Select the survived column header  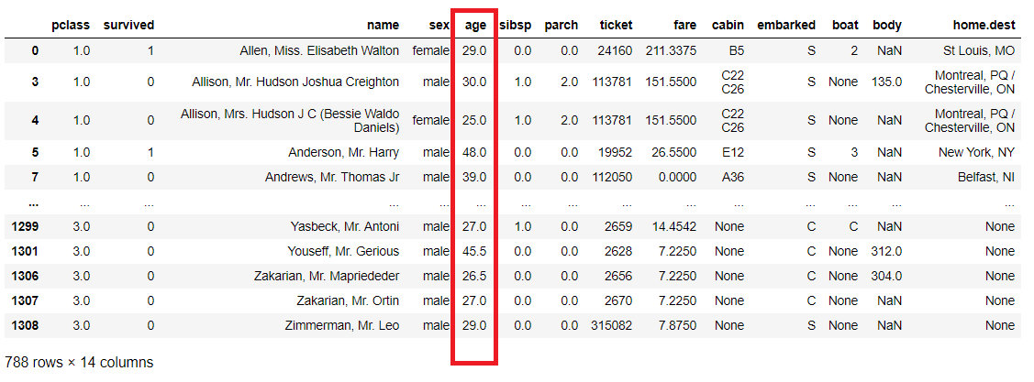pos(128,26)
